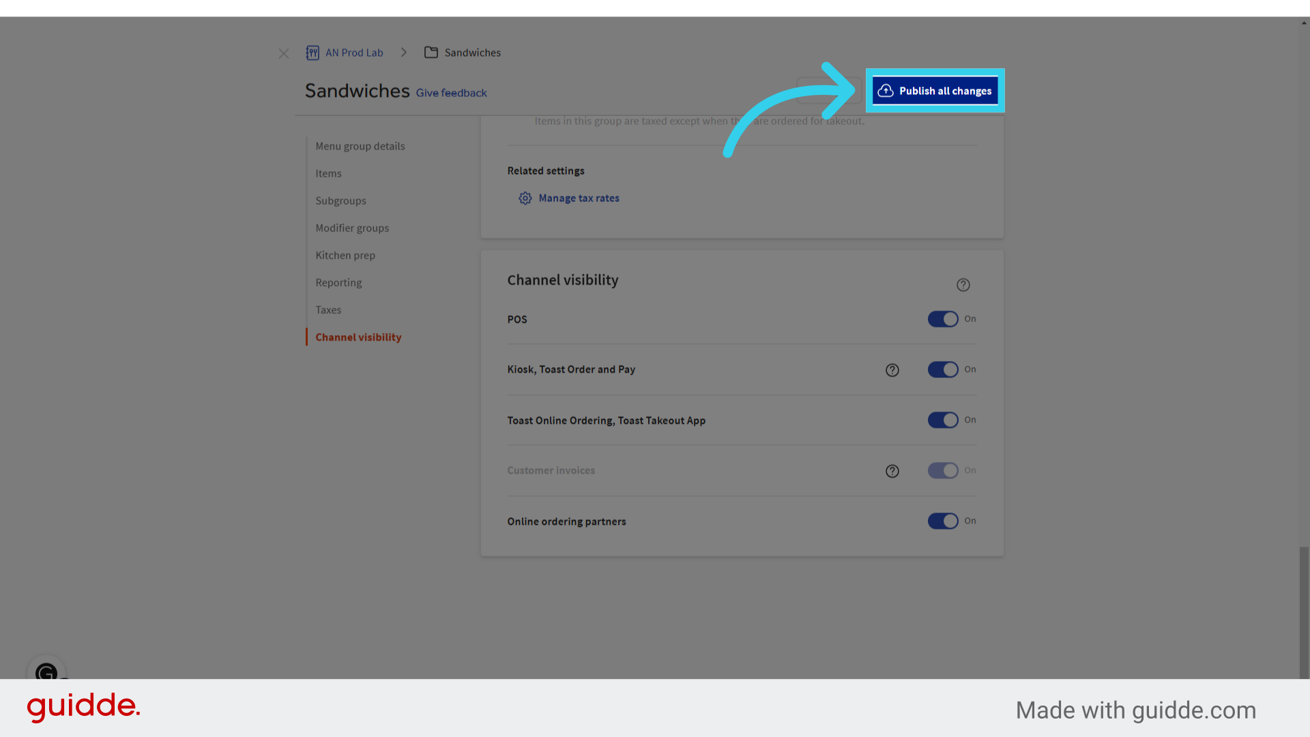Click the Sandwiches page title
The width and height of the screenshot is (1310, 737).
[x=357, y=91]
